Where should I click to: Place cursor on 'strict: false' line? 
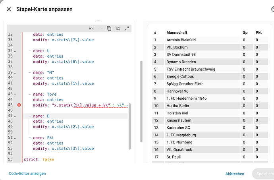(39, 159)
